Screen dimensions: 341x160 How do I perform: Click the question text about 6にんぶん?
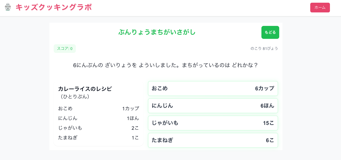pyautogui.click(x=166, y=65)
